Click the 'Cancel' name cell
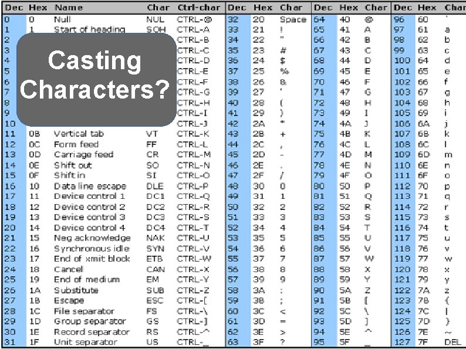Screen dimensions: 466x349 coord(68,269)
